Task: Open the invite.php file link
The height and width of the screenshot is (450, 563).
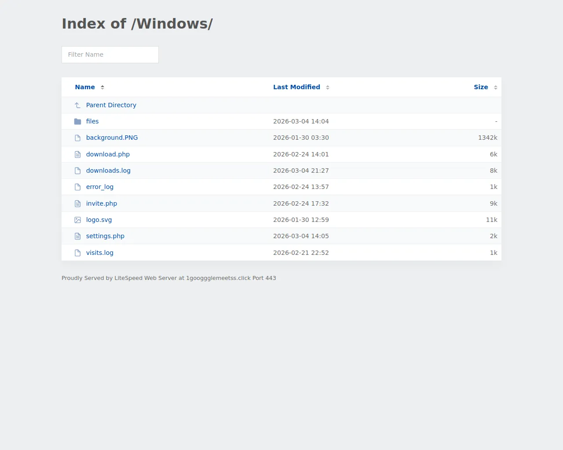Action: click(102, 203)
